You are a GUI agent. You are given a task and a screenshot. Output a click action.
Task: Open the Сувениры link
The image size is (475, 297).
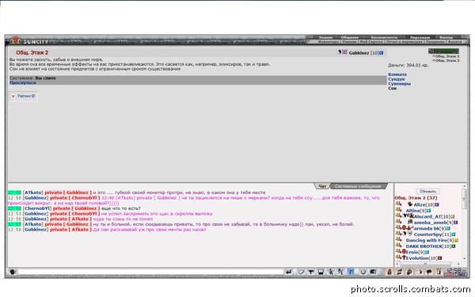(400, 83)
